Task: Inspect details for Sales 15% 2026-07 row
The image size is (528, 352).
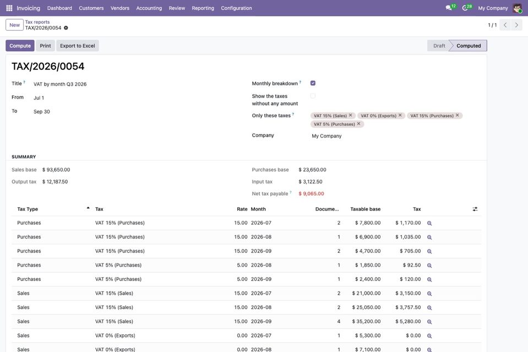Action: pyautogui.click(x=429, y=294)
